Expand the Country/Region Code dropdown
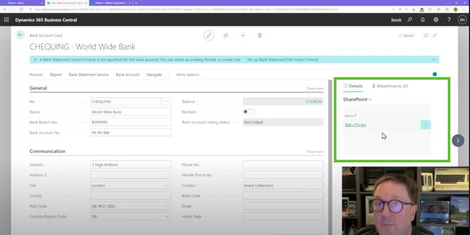 pos(167,216)
